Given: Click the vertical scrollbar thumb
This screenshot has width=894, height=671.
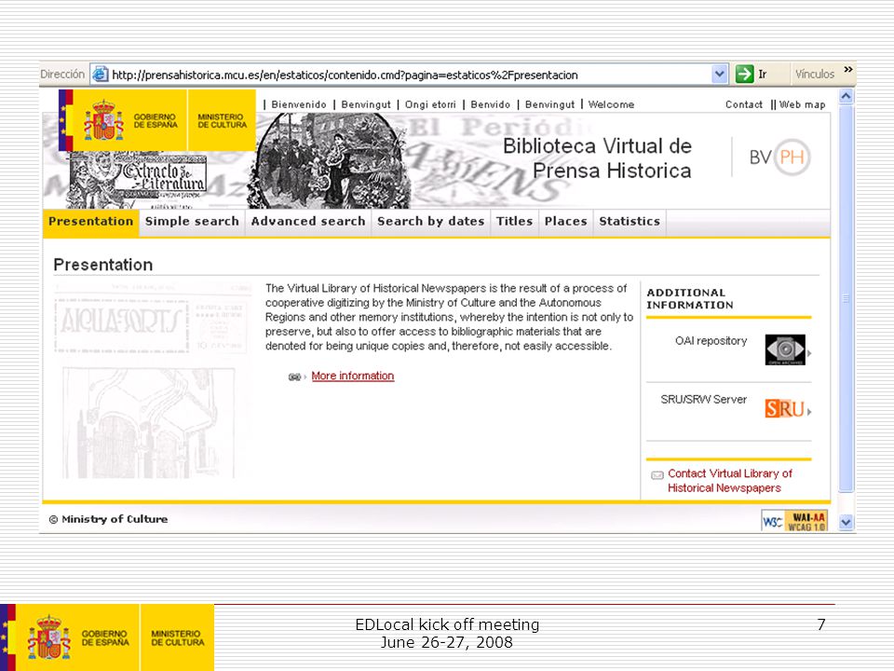Looking at the screenshot, I should pyautogui.click(x=847, y=298).
